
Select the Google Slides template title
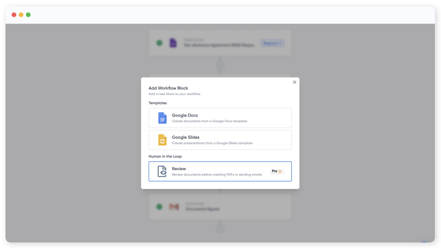[185, 137]
